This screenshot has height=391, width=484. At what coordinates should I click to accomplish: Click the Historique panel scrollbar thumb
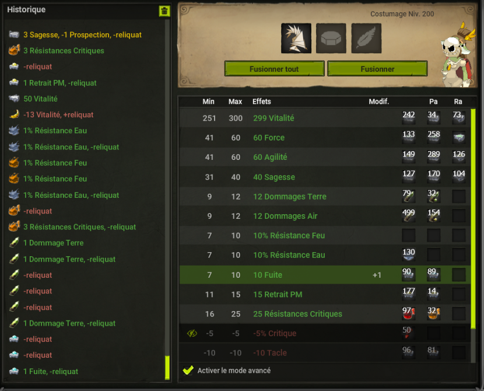(x=167, y=368)
